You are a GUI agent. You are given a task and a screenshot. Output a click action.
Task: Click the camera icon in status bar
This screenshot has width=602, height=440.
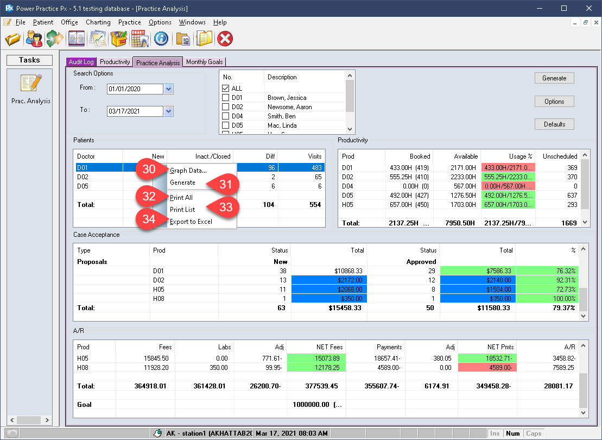click(x=12, y=433)
